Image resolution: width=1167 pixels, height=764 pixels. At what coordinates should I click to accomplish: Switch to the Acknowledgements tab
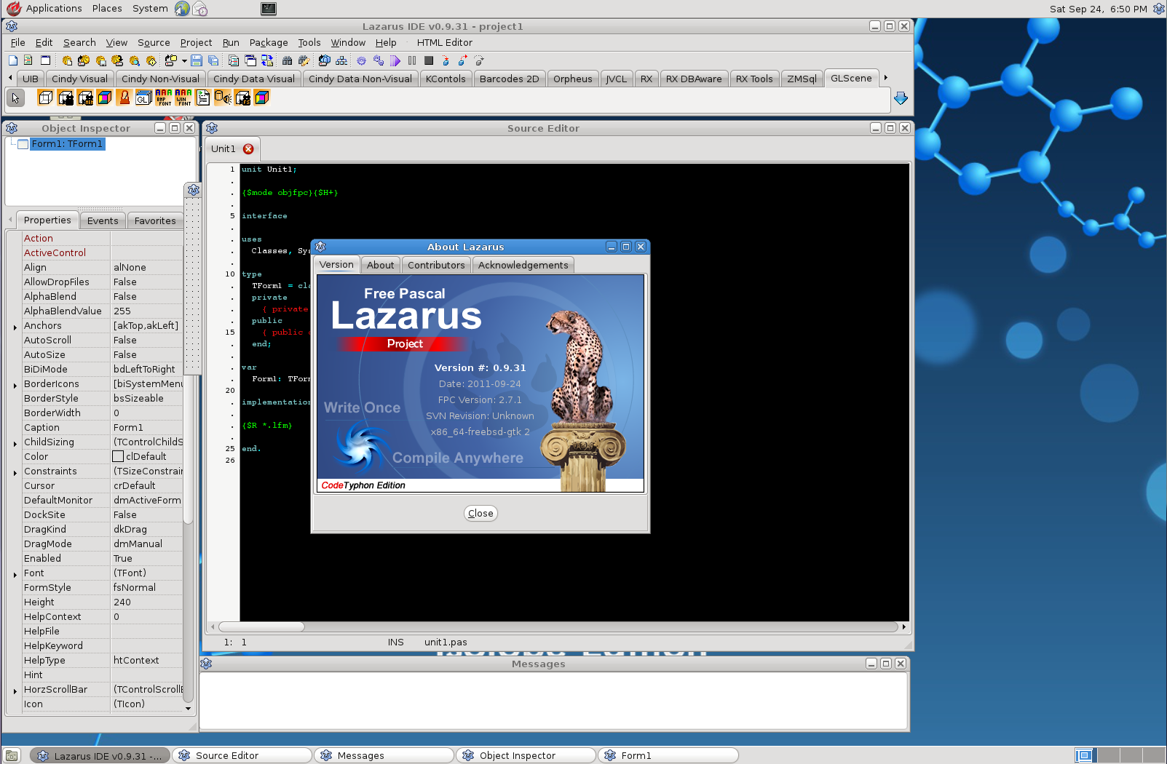[523, 265]
